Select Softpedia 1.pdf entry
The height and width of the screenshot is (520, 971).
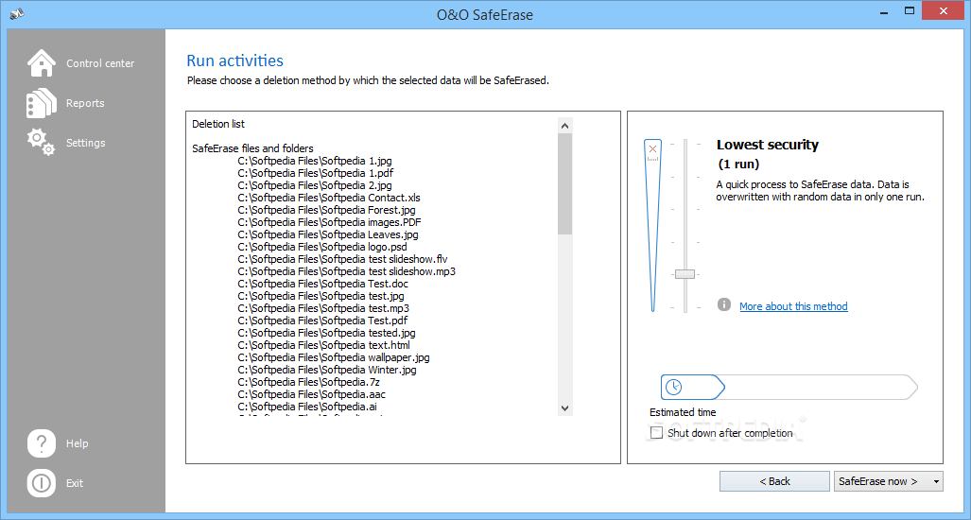(x=316, y=173)
